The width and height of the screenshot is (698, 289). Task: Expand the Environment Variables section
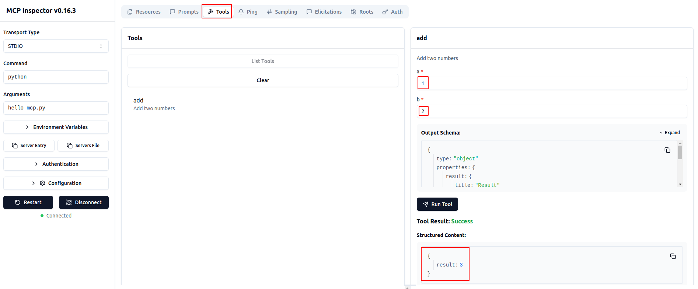click(x=56, y=127)
